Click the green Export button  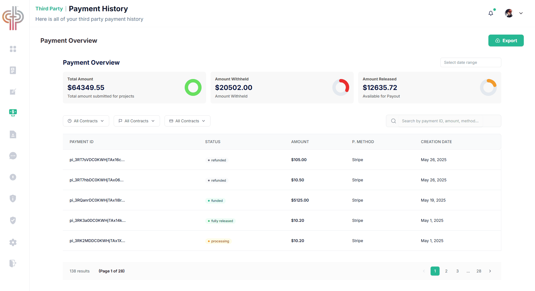[x=506, y=40]
